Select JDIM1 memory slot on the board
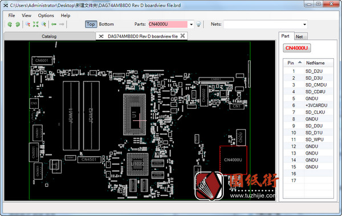The width and height of the screenshot is (342, 216). coord(71,116)
